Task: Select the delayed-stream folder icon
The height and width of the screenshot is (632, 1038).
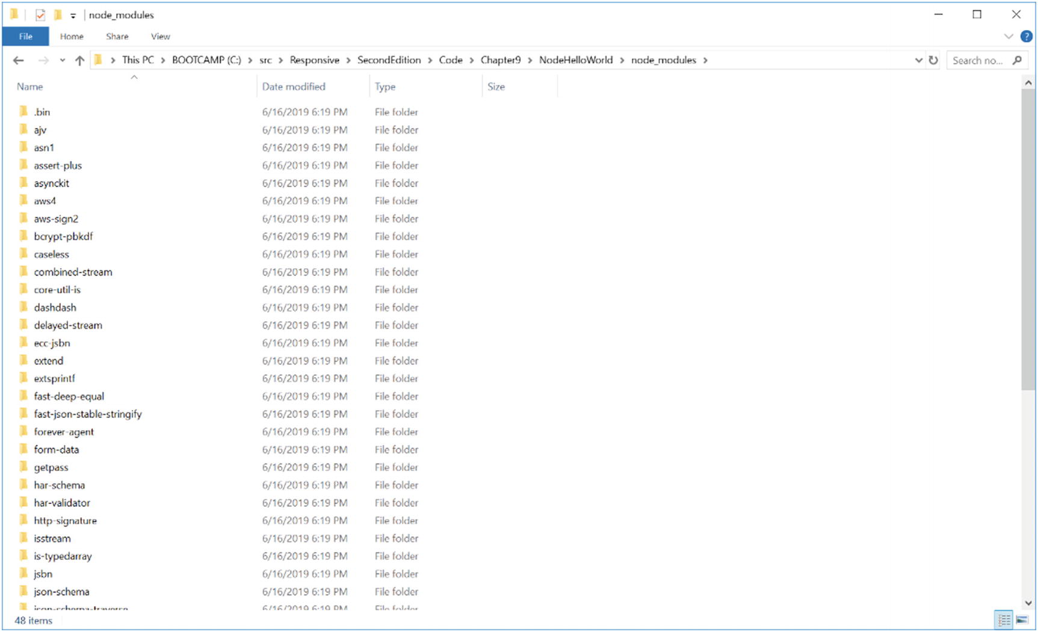Action: (x=23, y=325)
